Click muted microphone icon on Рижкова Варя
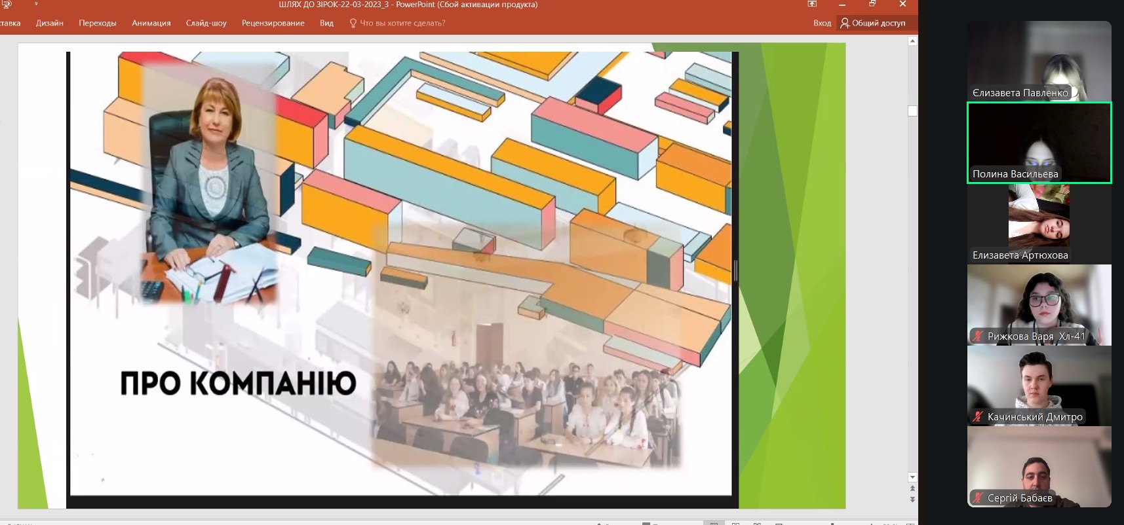The width and height of the screenshot is (1124, 525). coord(978,336)
